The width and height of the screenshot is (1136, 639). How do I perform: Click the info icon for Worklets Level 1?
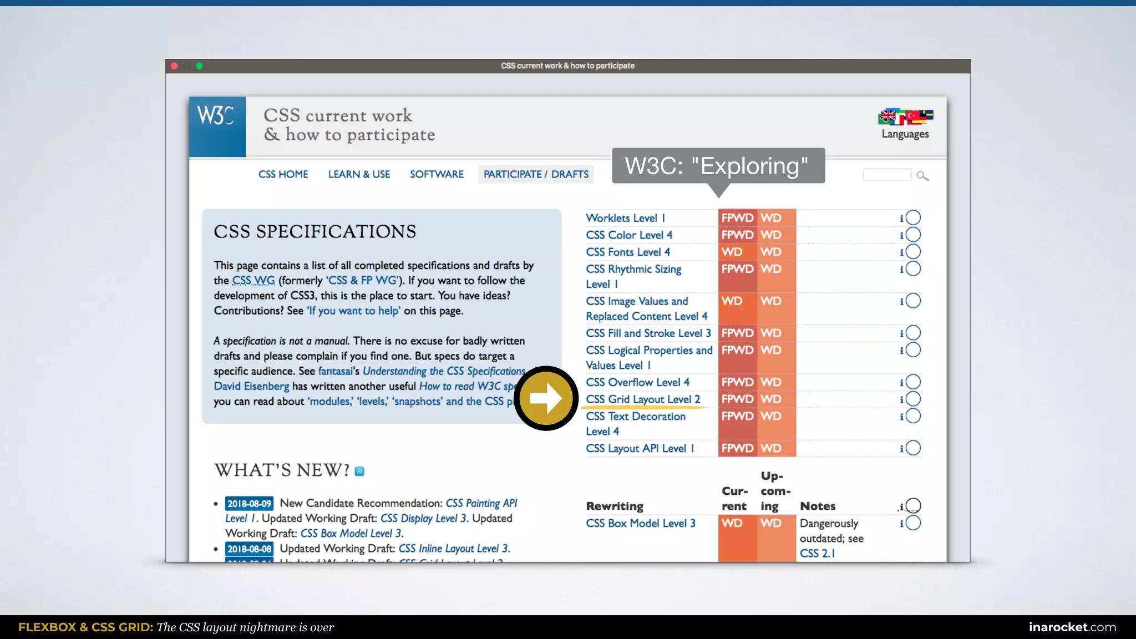(901, 219)
